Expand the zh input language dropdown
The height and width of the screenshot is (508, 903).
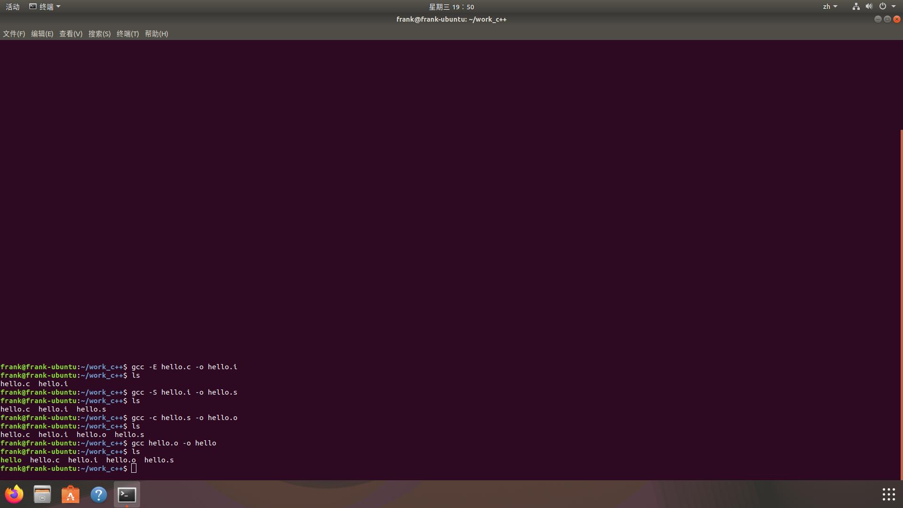pyautogui.click(x=830, y=7)
